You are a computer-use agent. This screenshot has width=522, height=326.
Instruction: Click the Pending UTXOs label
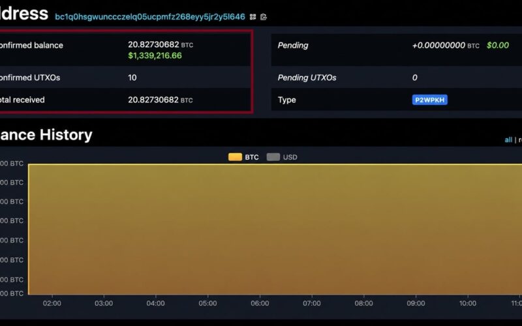coord(307,78)
